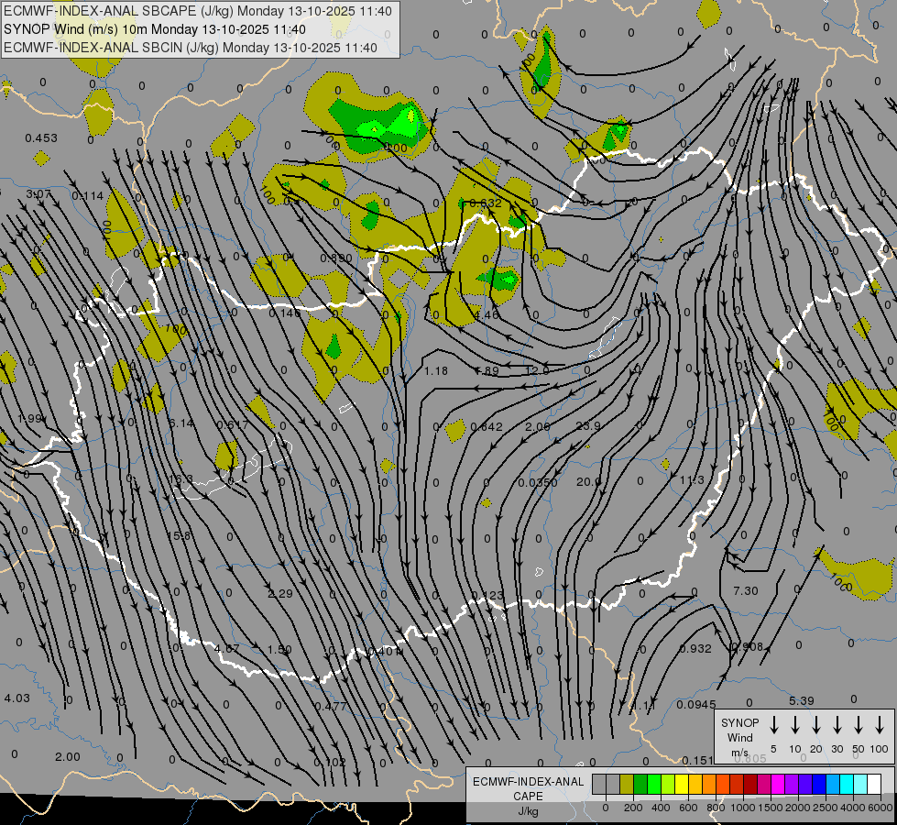Click the 20 m/s wind arrow in legend
This screenshot has height=825, width=897.
pos(816,725)
